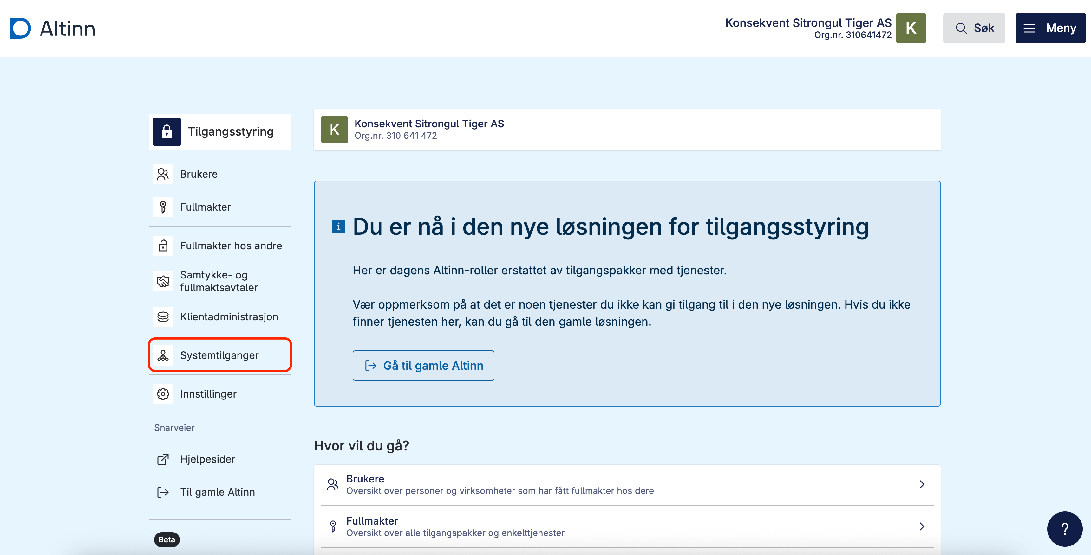Click the Altinn logo icon

(20, 28)
